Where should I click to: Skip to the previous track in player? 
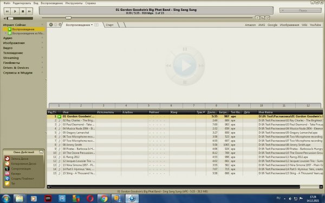coord(8,11)
